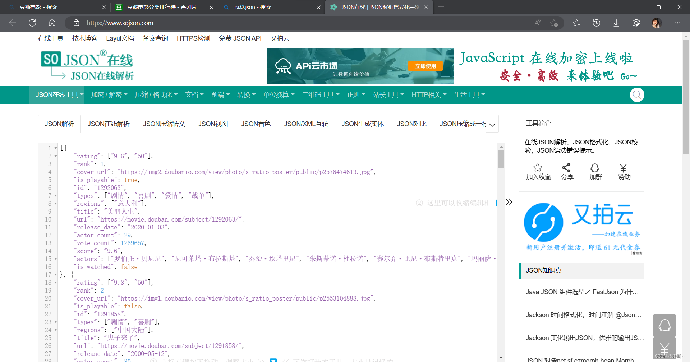The height and width of the screenshot is (362, 690).
Task: Open floating yen donate button
Action: click(x=664, y=348)
